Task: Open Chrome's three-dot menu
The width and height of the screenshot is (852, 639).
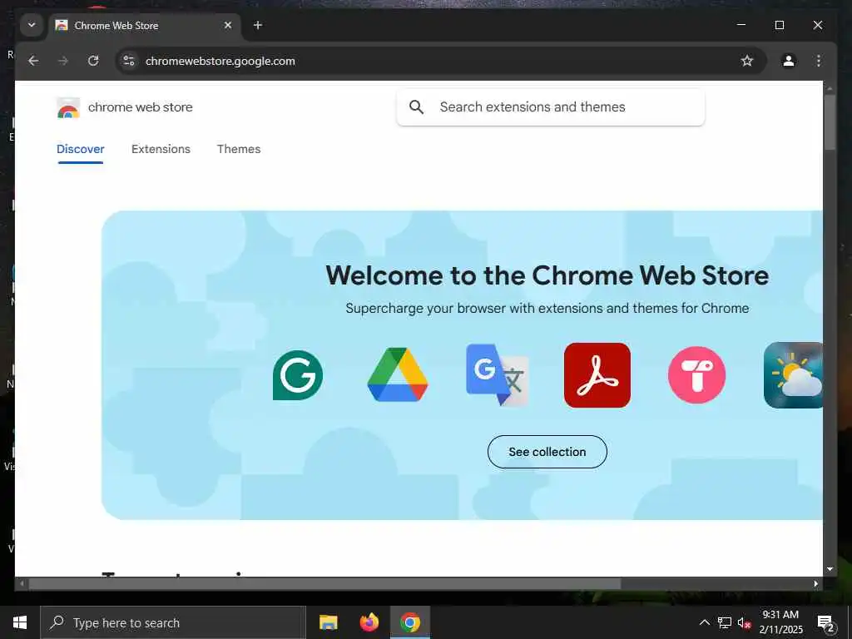Action: [x=819, y=61]
